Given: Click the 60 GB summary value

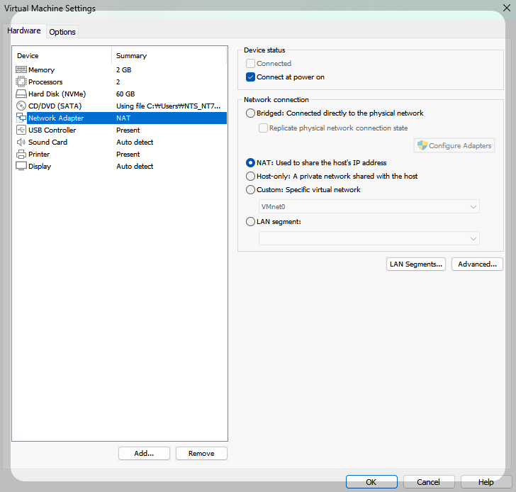Looking at the screenshot, I should [x=125, y=94].
